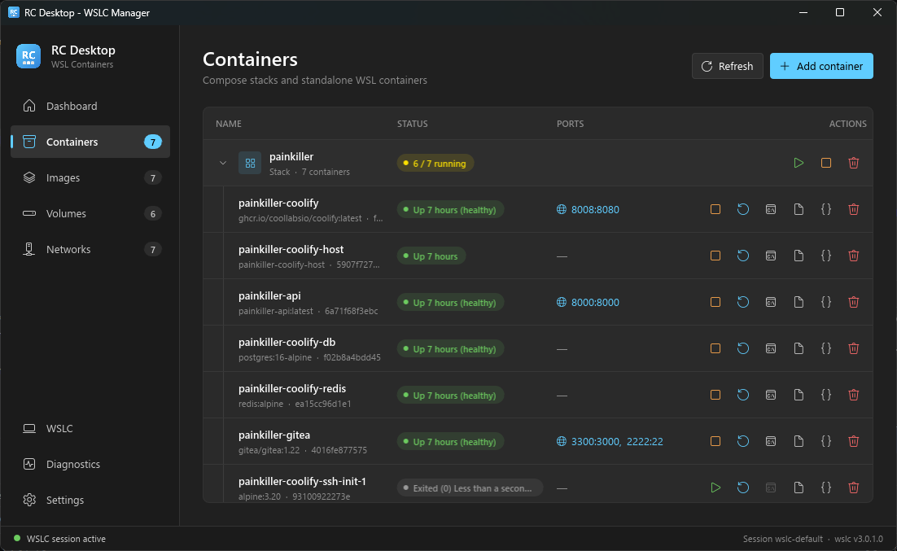Refresh the containers list
The width and height of the screenshot is (897, 551).
coord(727,67)
